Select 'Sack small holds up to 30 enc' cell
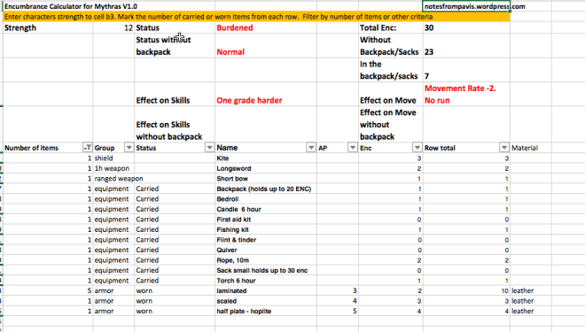This screenshot has height=332, width=585. (x=266, y=271)
